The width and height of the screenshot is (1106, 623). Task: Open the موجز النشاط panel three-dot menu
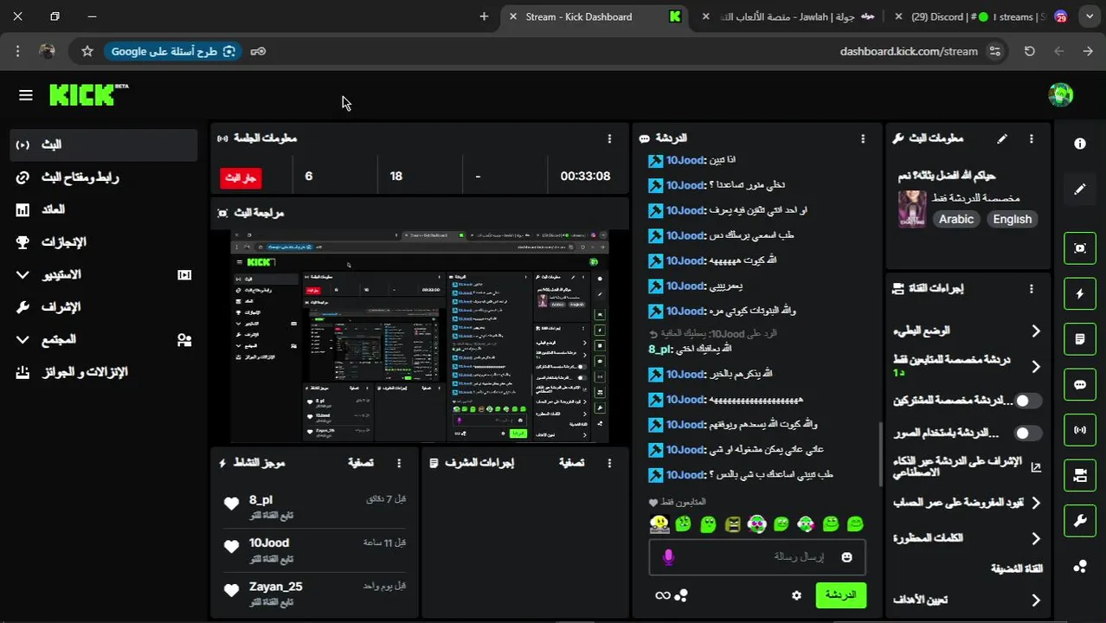[x=399, y=463]
